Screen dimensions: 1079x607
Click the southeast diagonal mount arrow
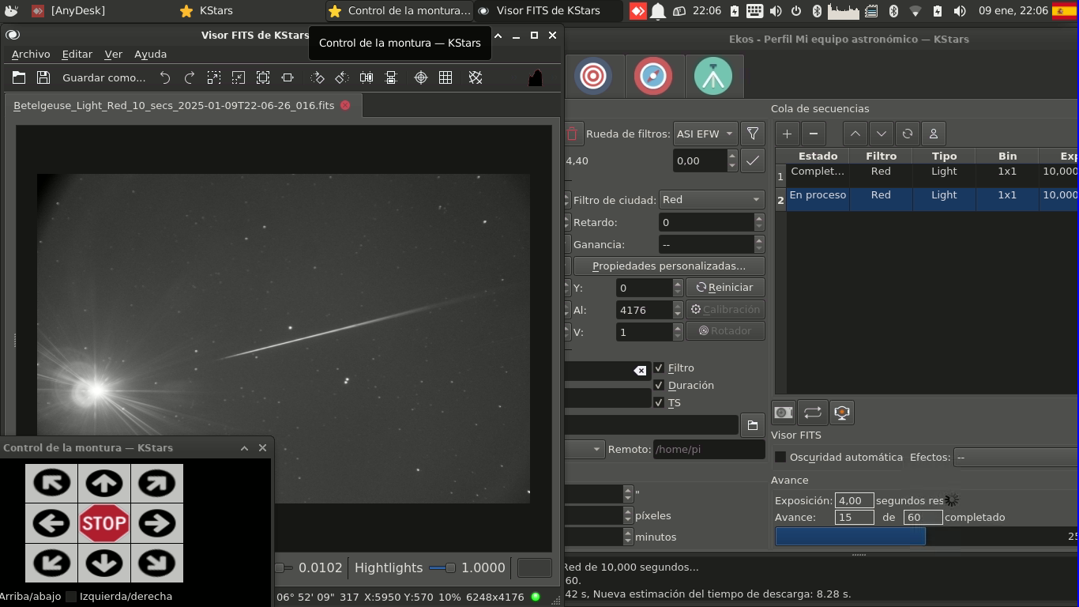pos(157,564)
